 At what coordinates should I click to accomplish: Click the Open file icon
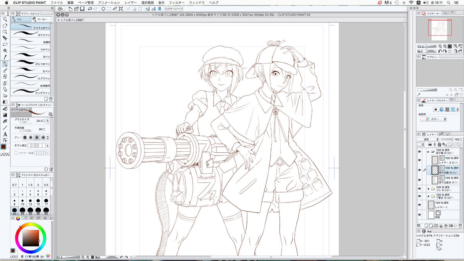pyautogui.click(x=77, y=9)
